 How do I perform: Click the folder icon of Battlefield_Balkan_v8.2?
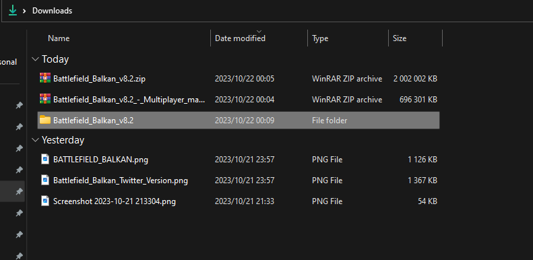click(45, 120)
